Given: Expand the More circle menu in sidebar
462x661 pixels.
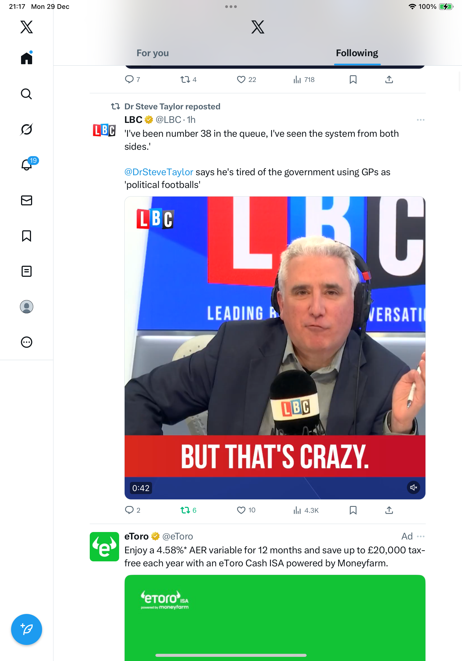Looking at the screenshot, I should pyautogui.click(x=27, y=342).
